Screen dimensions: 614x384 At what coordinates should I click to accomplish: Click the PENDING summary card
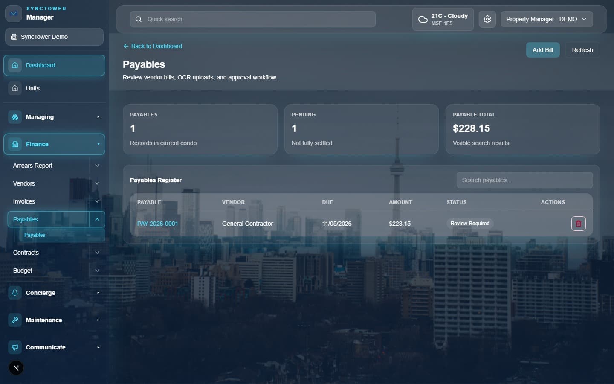[x=362, y=129]
